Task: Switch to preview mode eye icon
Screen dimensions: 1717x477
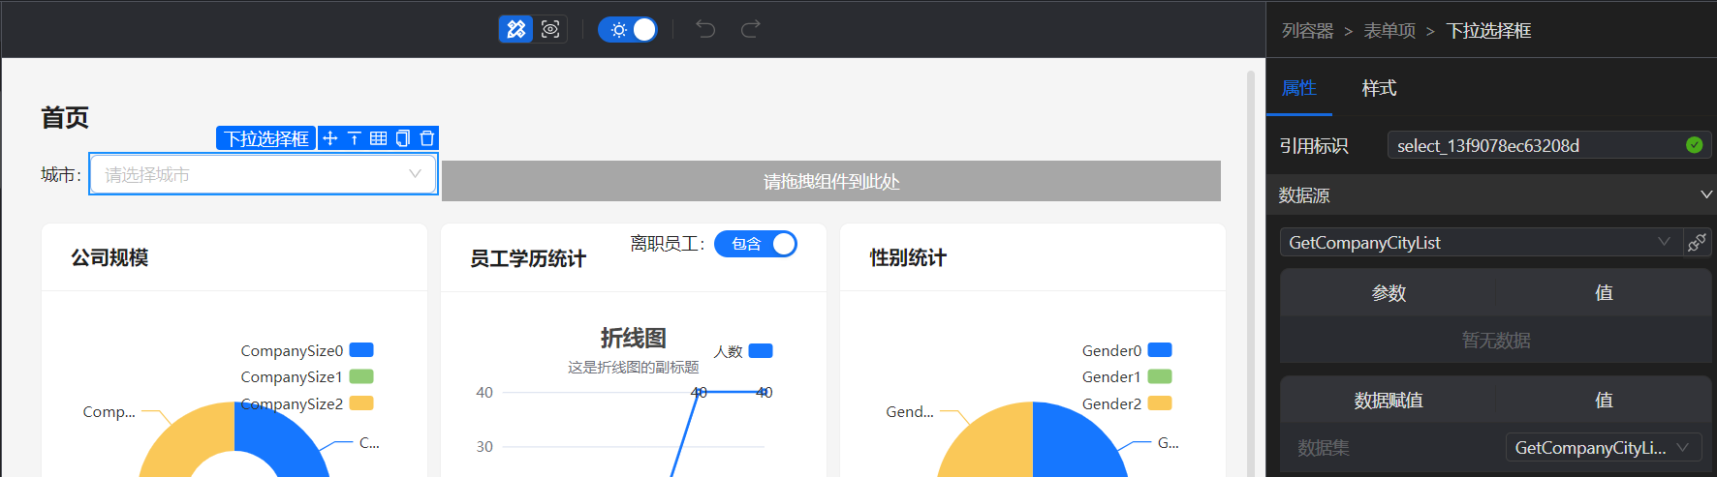Action: point(550,29)
